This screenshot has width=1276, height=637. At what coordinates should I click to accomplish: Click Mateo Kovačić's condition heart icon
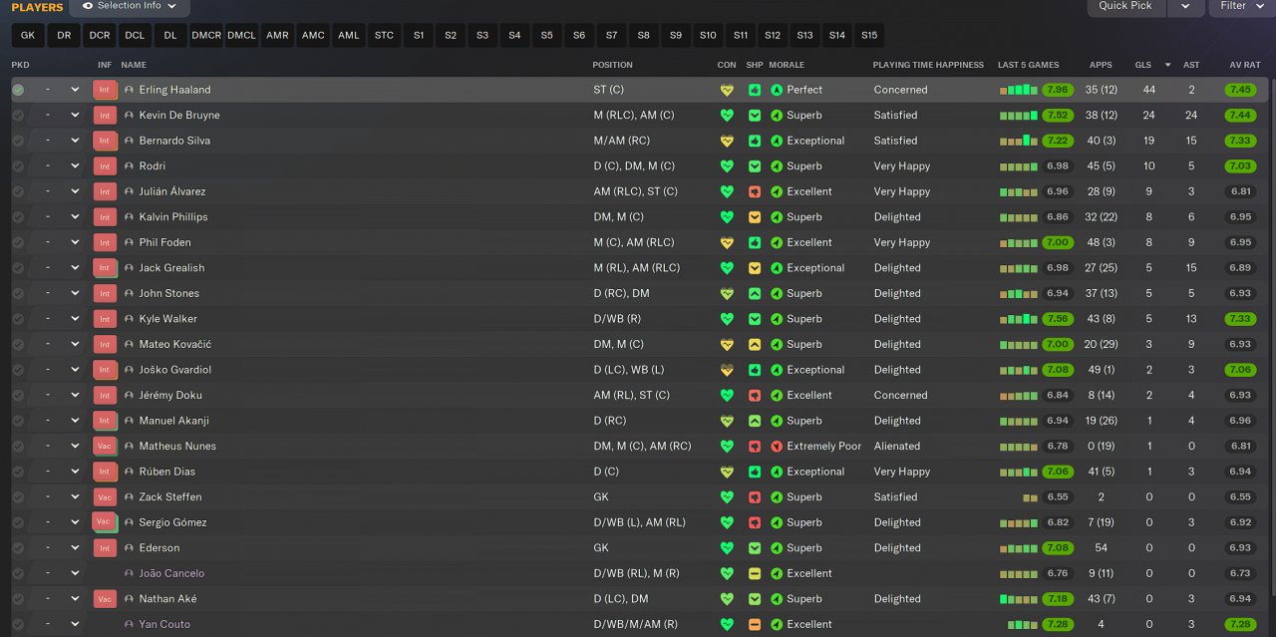click(727, 345)
